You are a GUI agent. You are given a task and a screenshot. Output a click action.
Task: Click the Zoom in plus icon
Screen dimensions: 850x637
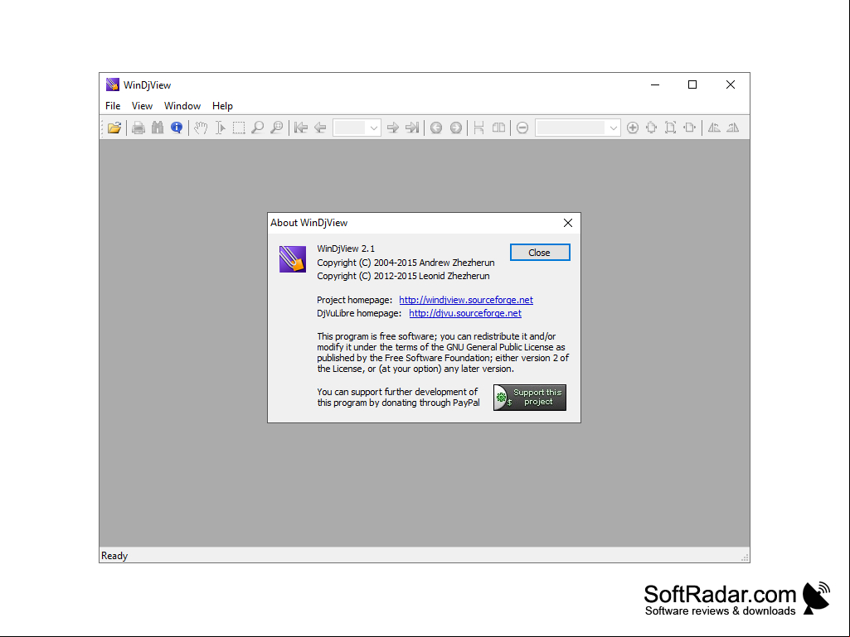pos(633,128)
